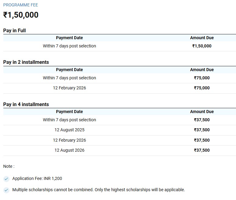236x200 pixels.
Task: Select ₹1,50,000 amount in Pay in Full table
Action: click(x=202, y=46)
